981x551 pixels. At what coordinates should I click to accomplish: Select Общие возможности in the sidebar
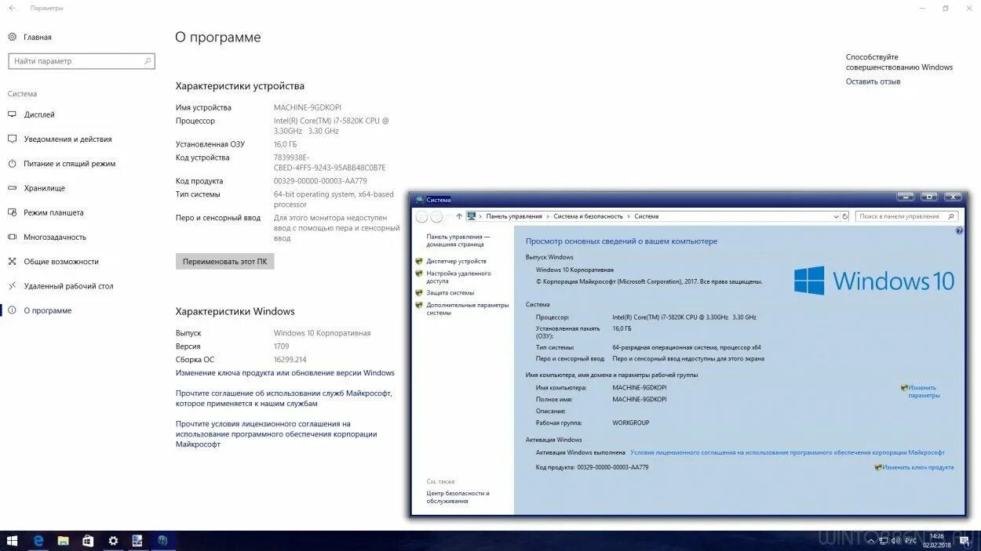[x=53, y=262]
